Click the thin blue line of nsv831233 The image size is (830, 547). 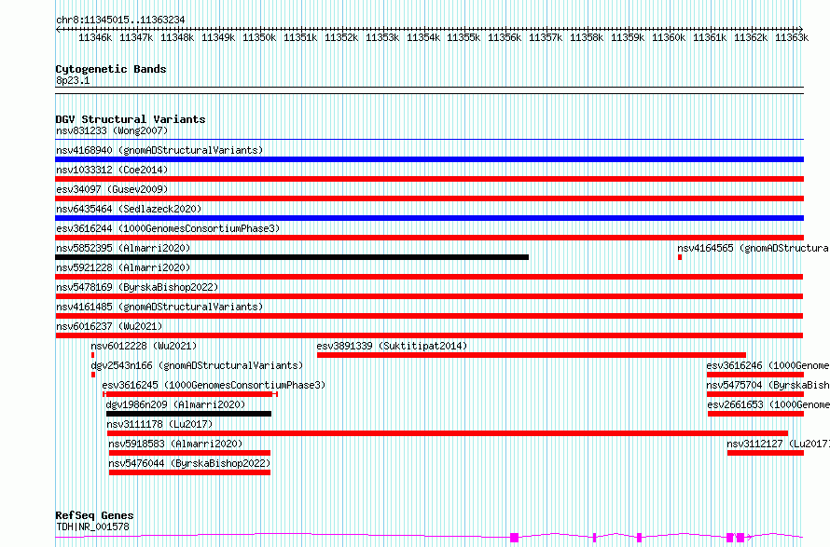429,140
